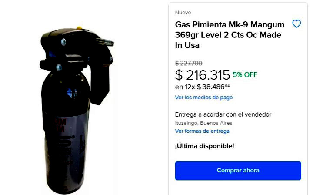The height and width of the screenshot is (195, 313).
Task: Open Ver formas de entrega link
Action: (202, 131)
